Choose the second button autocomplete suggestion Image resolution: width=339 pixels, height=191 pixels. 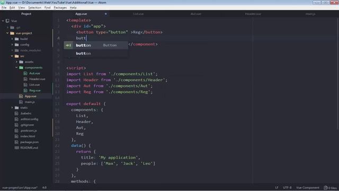96,53
